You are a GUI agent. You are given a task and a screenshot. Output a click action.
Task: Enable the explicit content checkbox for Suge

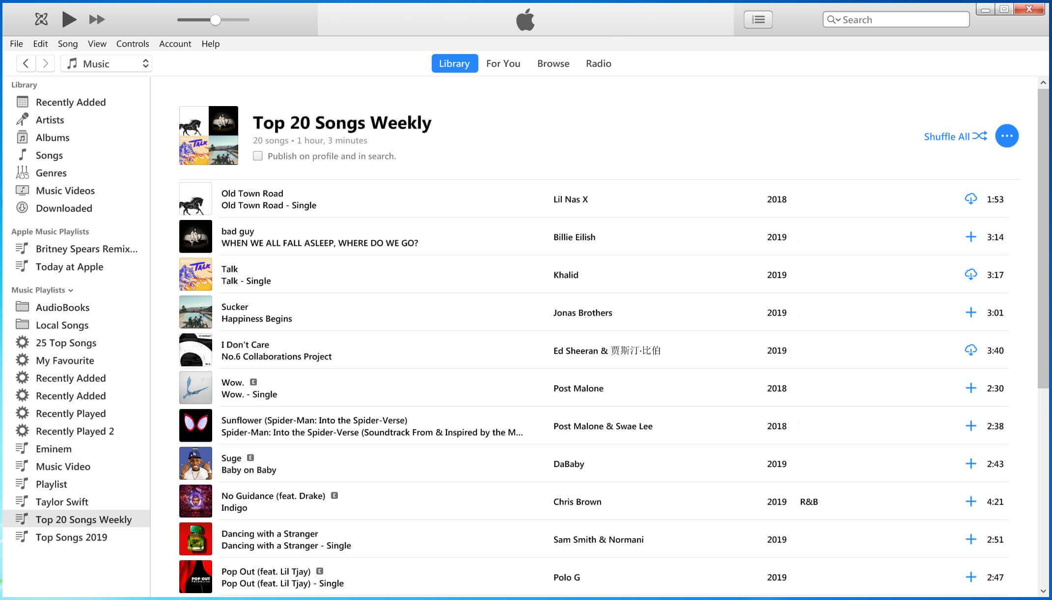pos(251,457)
